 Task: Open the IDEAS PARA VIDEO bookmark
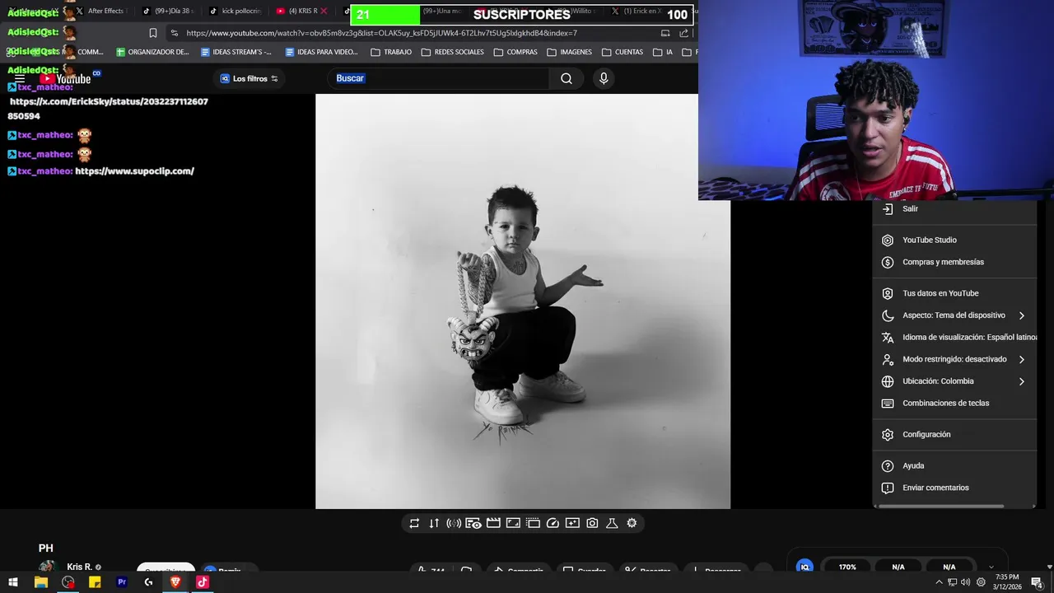321,52
